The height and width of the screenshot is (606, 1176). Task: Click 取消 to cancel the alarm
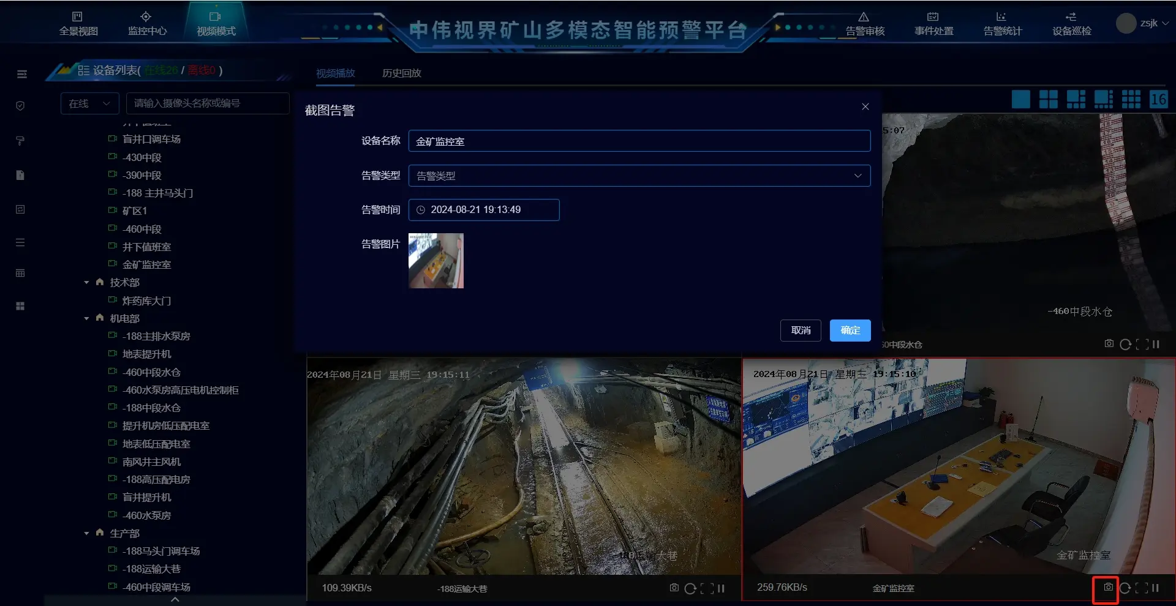801,331
